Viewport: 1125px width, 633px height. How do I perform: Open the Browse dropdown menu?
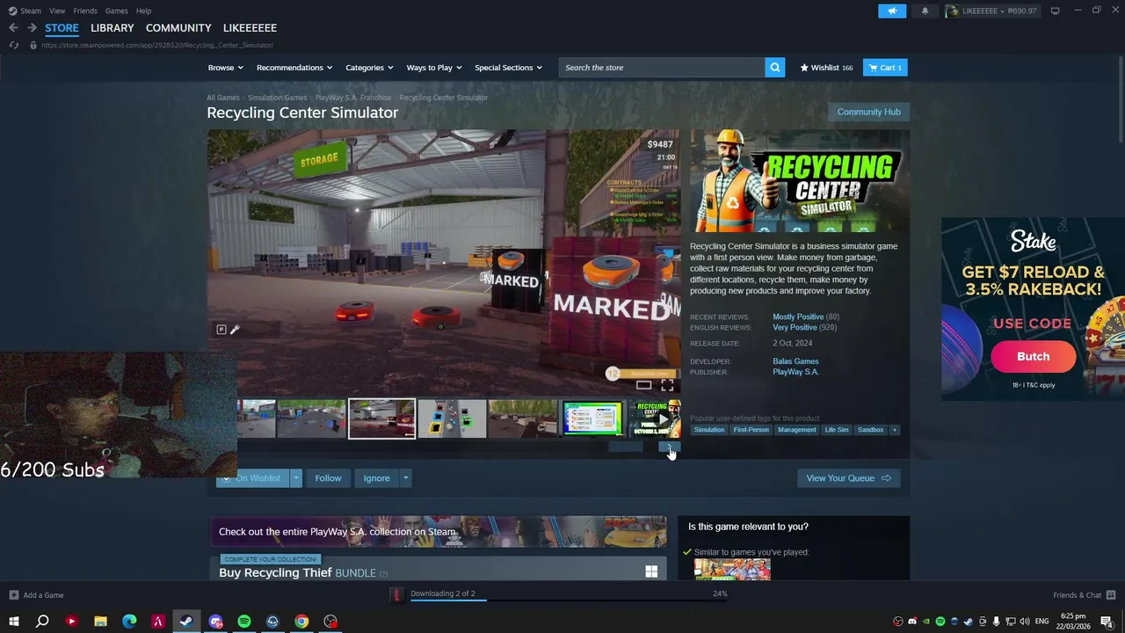click(226, 68)
